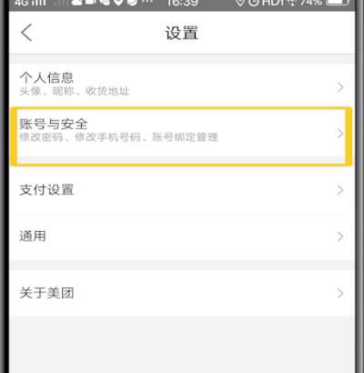Open the 通用 general settings item

click(182, 237)
